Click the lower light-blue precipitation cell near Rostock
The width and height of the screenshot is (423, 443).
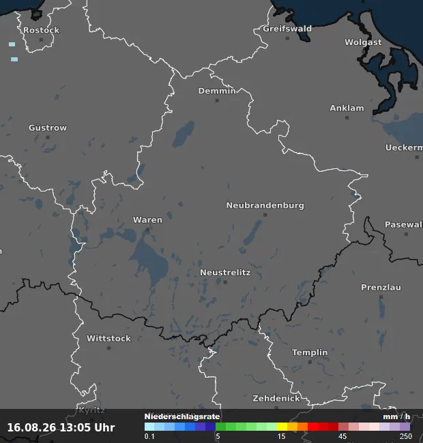[14, 59]
